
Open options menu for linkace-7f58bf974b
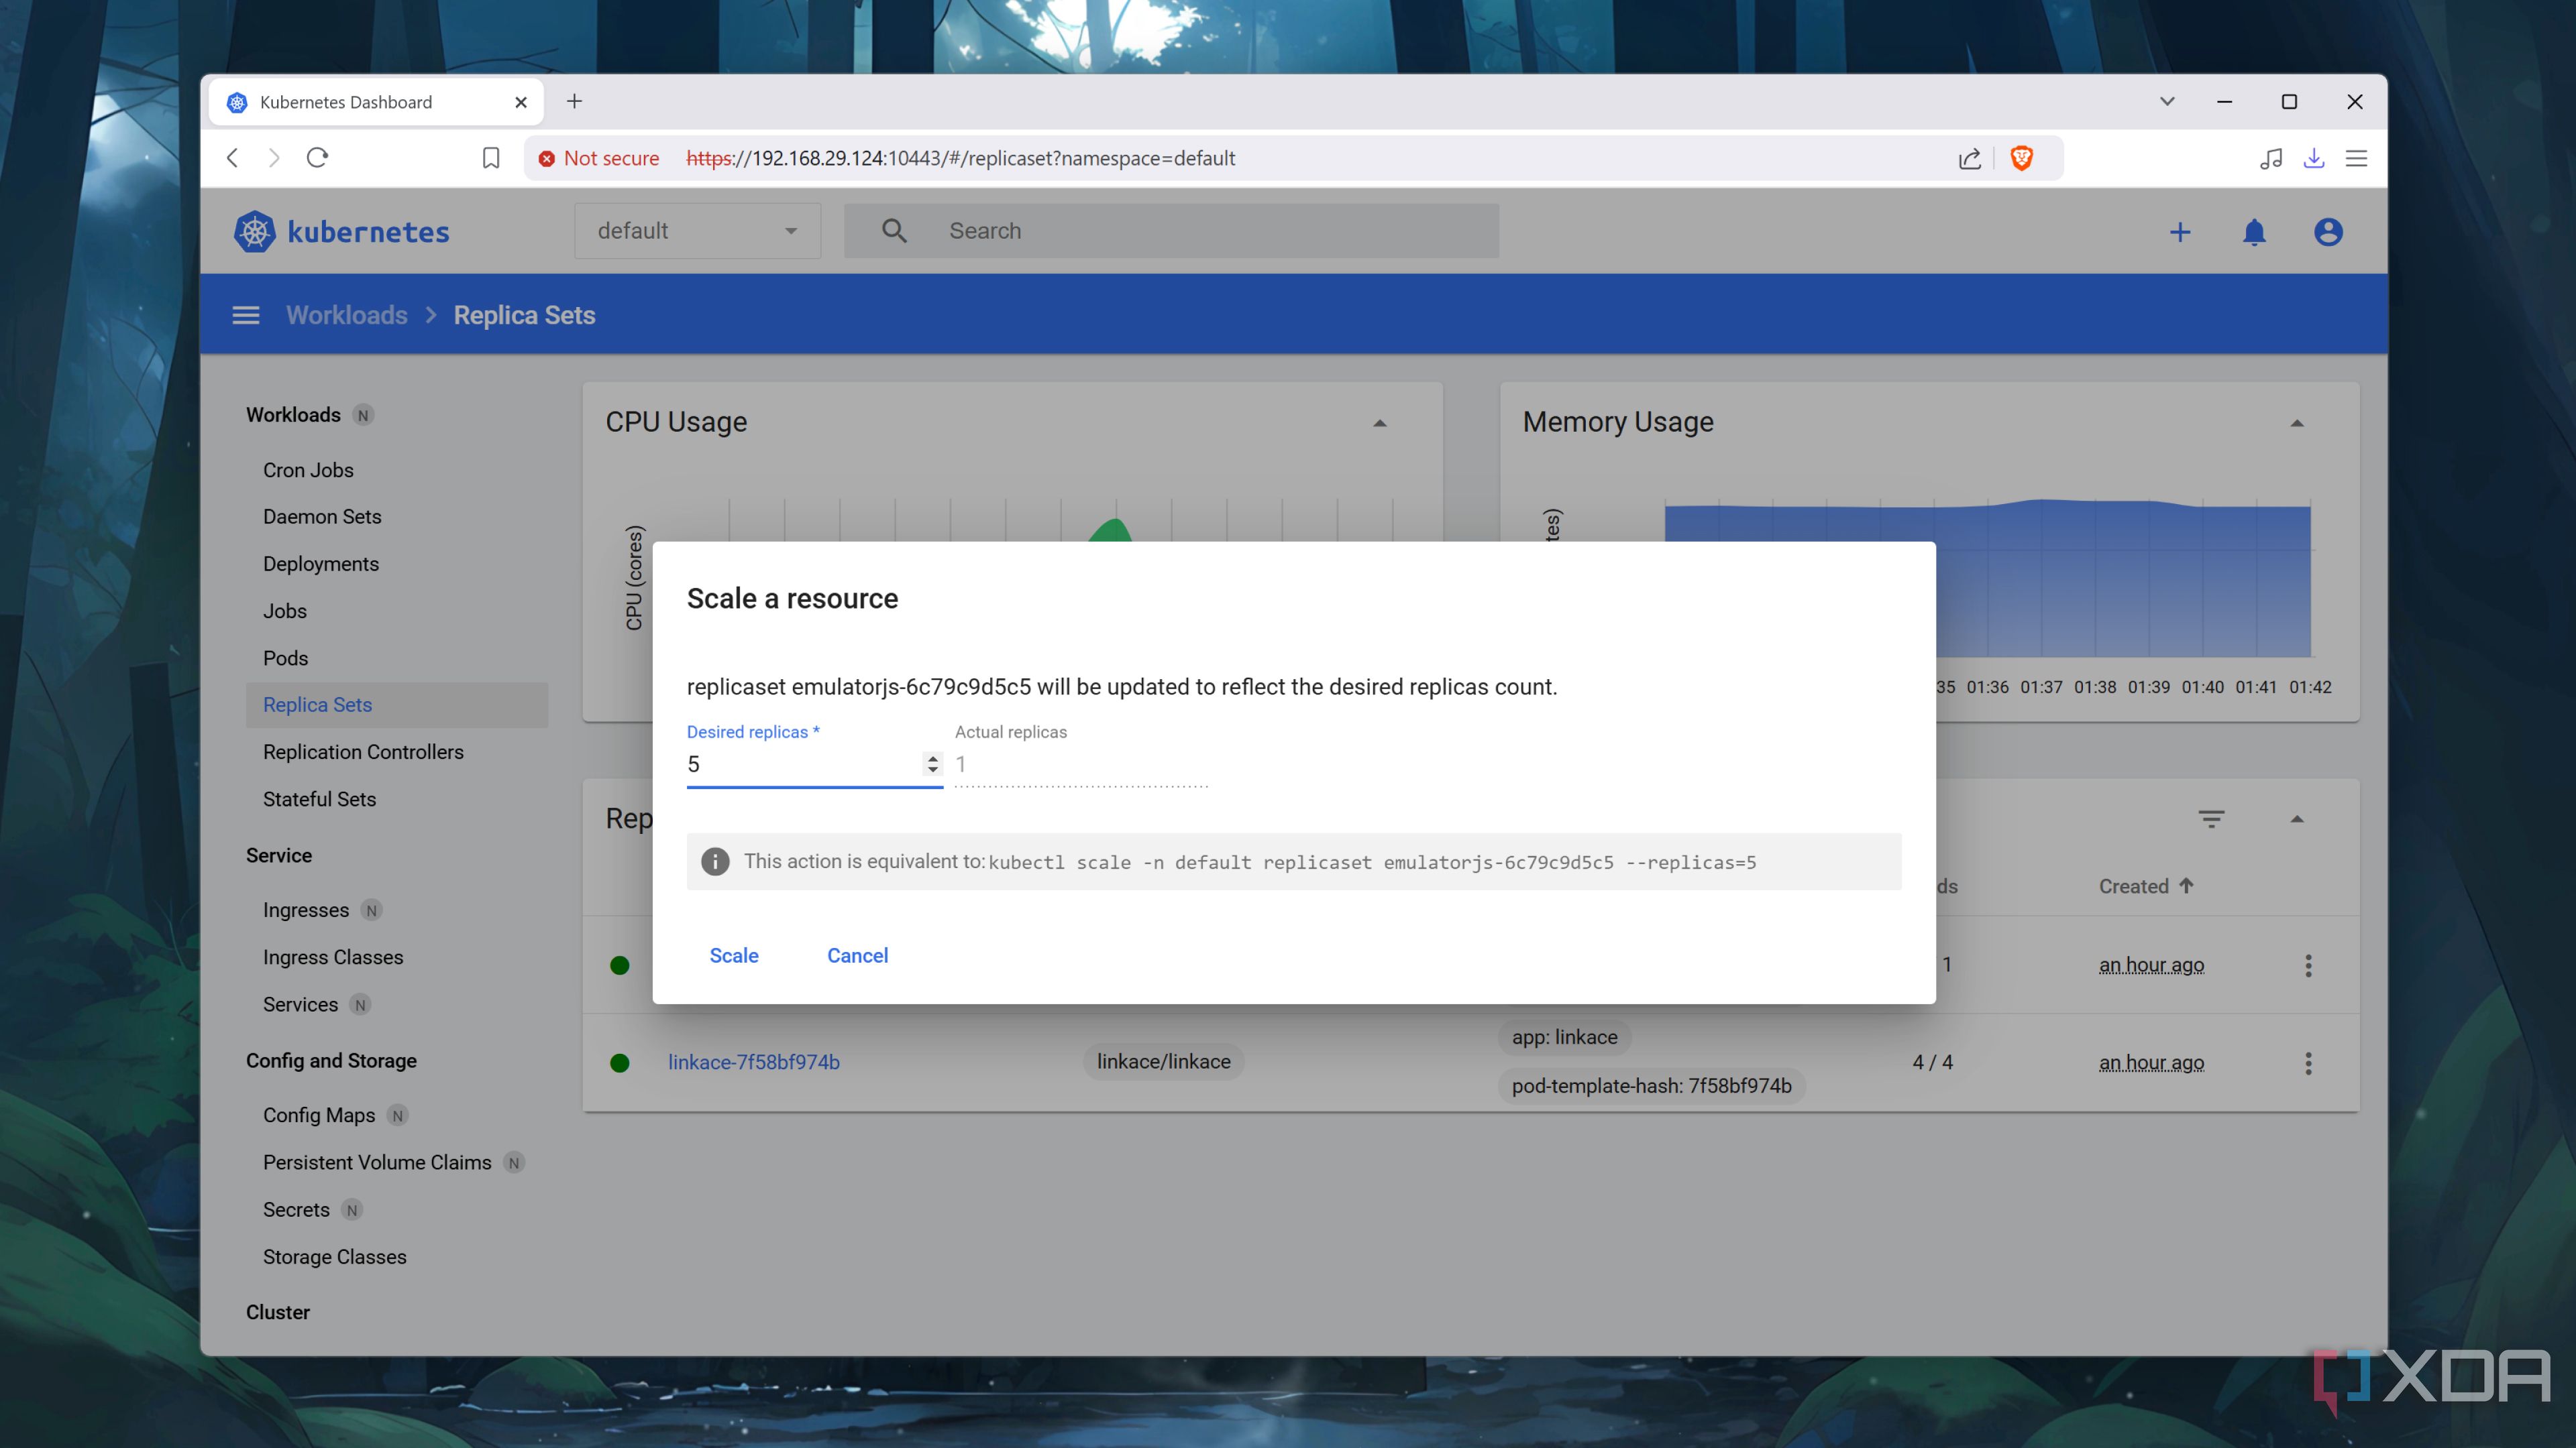coord(2308,1063)
